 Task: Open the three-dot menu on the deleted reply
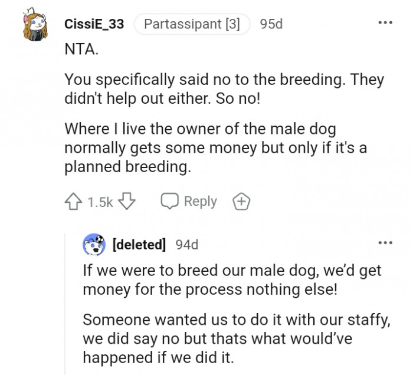[x=385, y=243]
